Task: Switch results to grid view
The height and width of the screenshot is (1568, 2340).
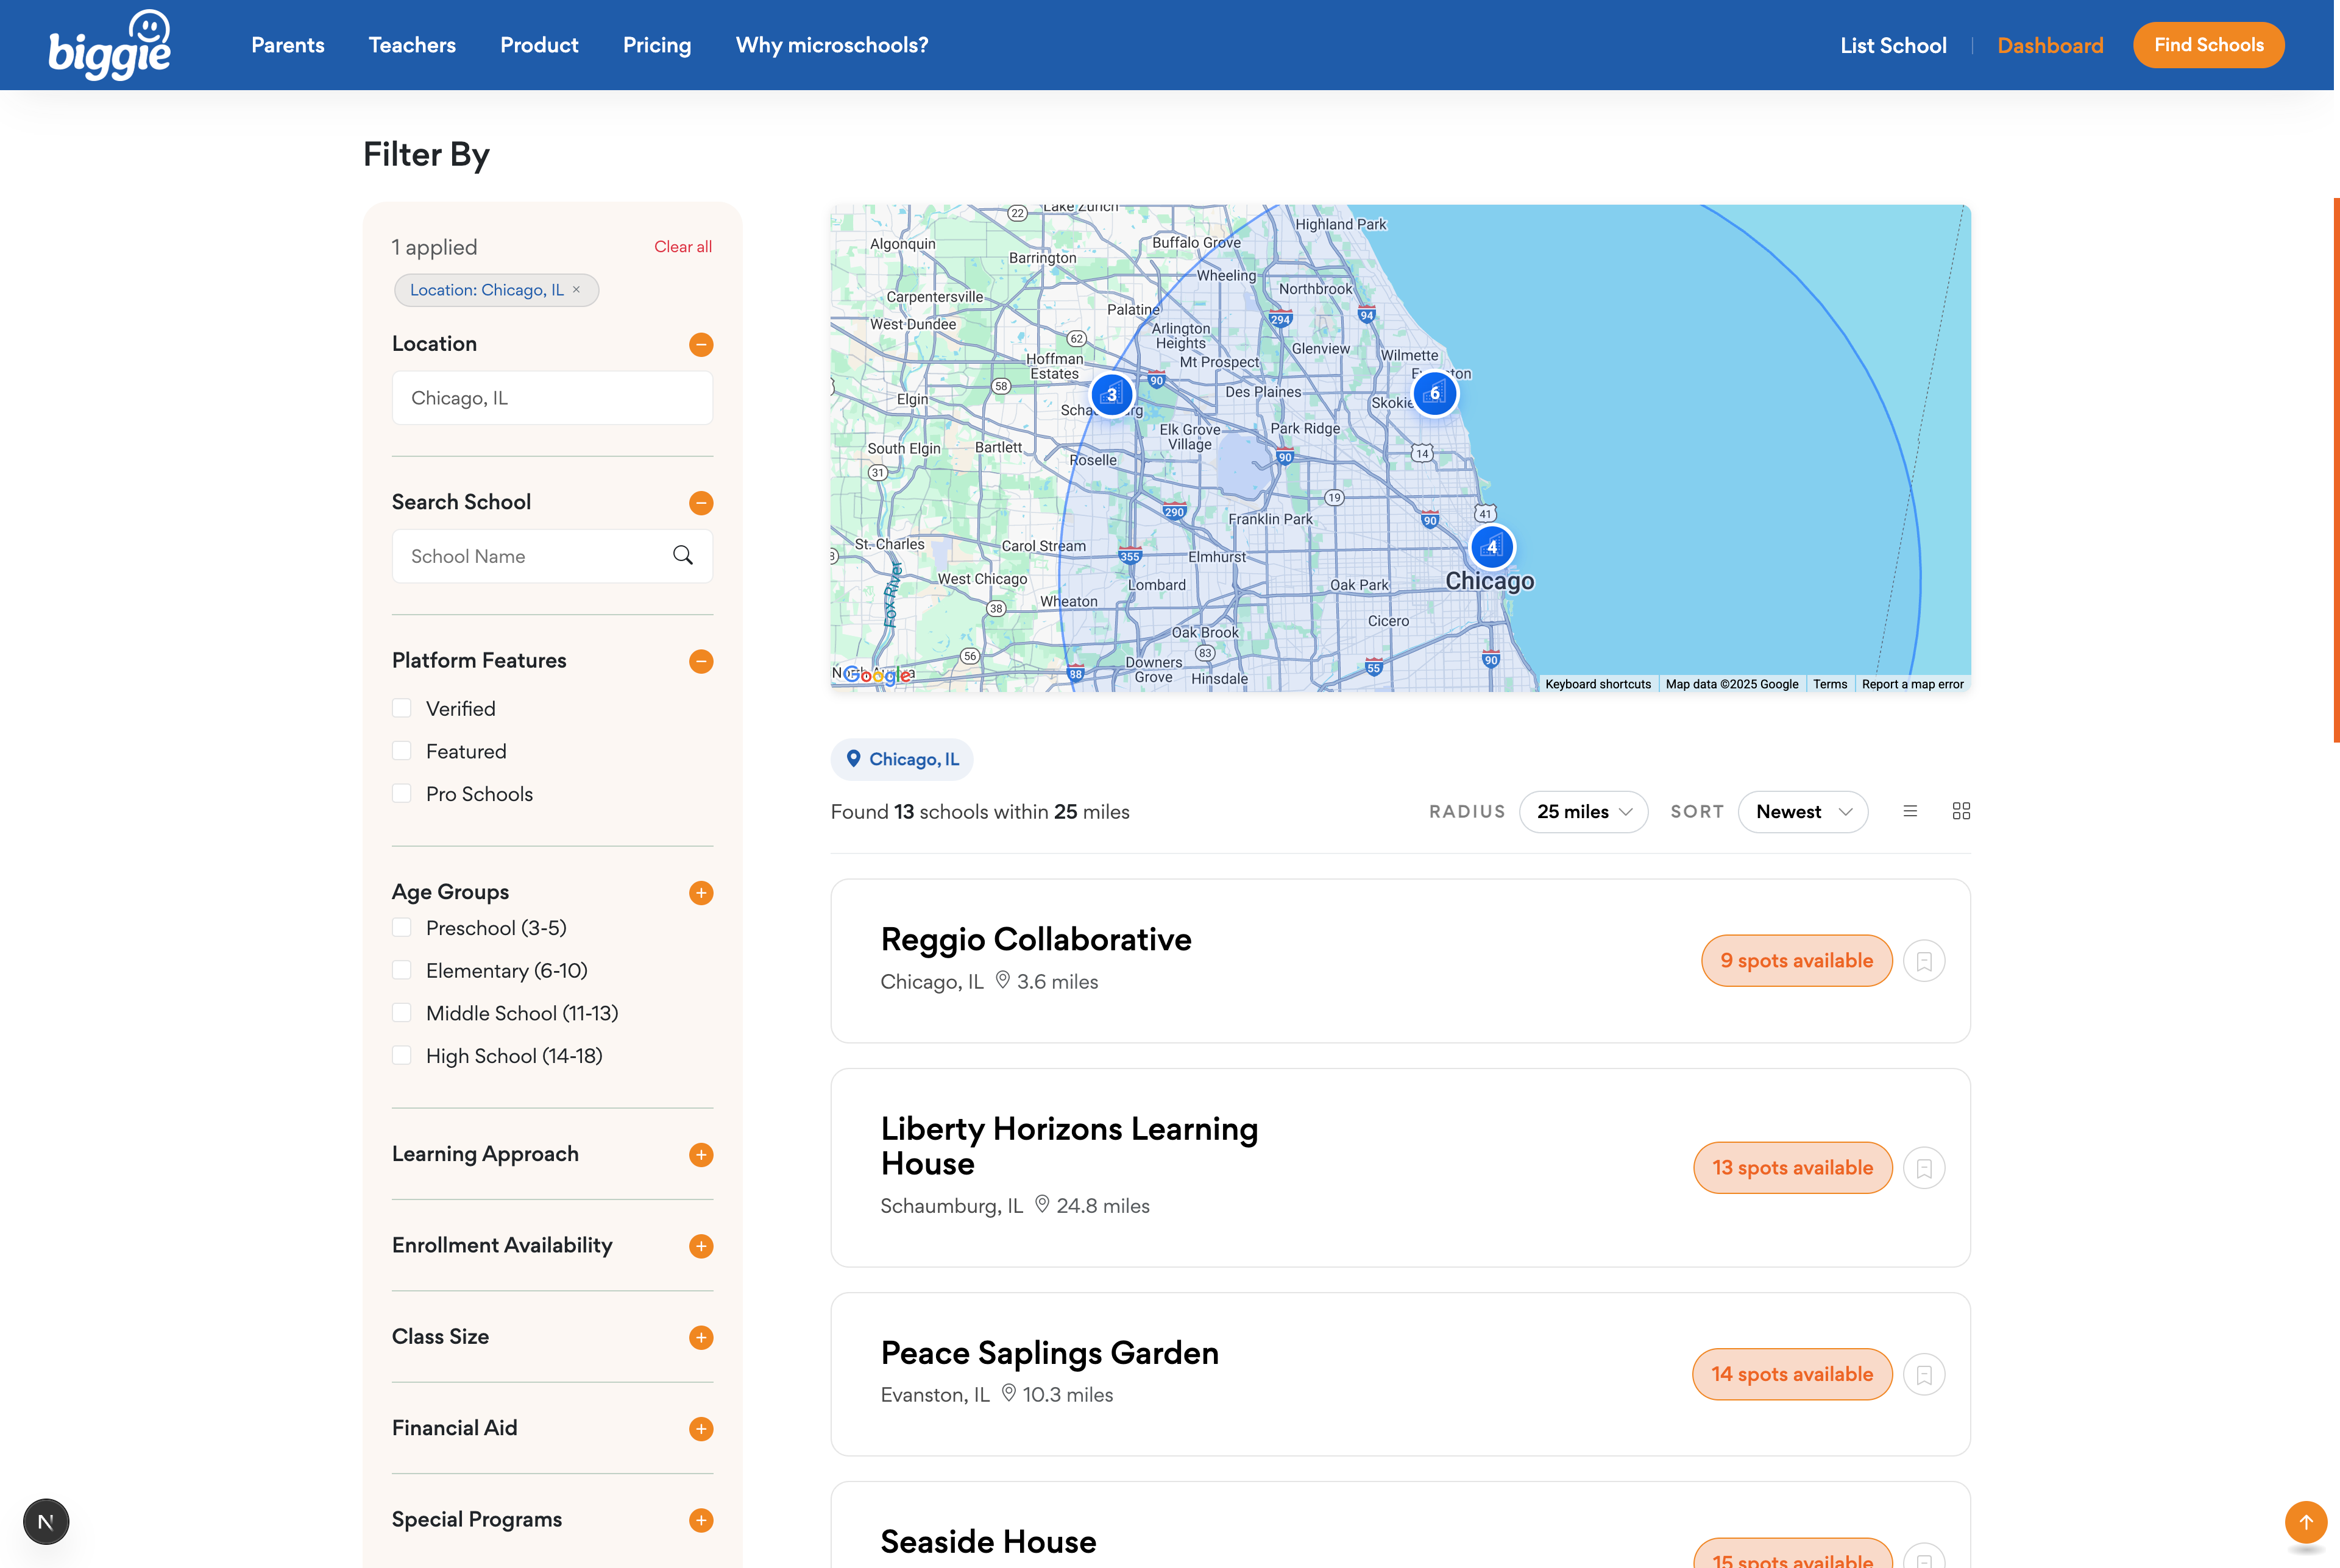Action: 1961,811
